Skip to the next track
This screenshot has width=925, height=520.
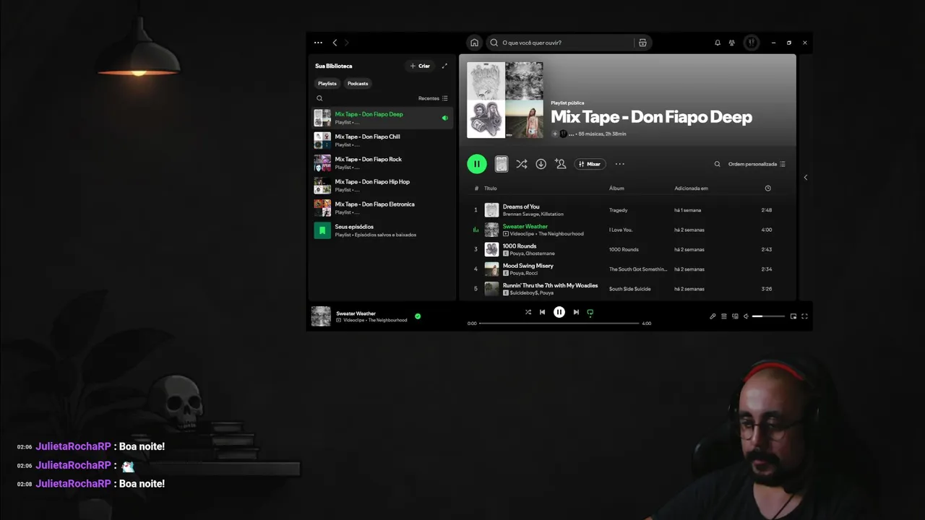click(576, 312)
